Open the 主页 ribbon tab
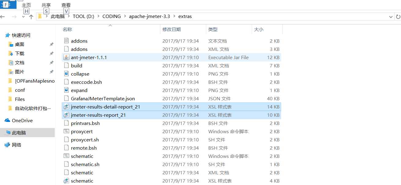The height and width of the screenshot is (185, 401). [x=26, y=5]
